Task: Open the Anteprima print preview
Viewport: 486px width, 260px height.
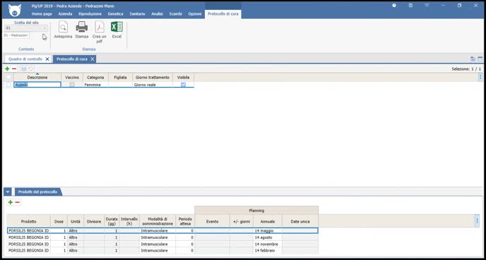Action: pos(64,30)
